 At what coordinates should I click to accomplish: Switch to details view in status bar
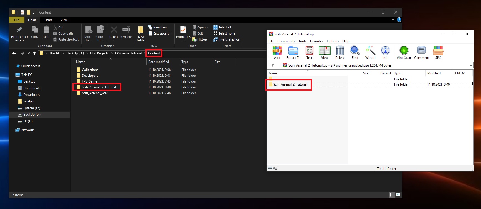[x=392, y=195]
